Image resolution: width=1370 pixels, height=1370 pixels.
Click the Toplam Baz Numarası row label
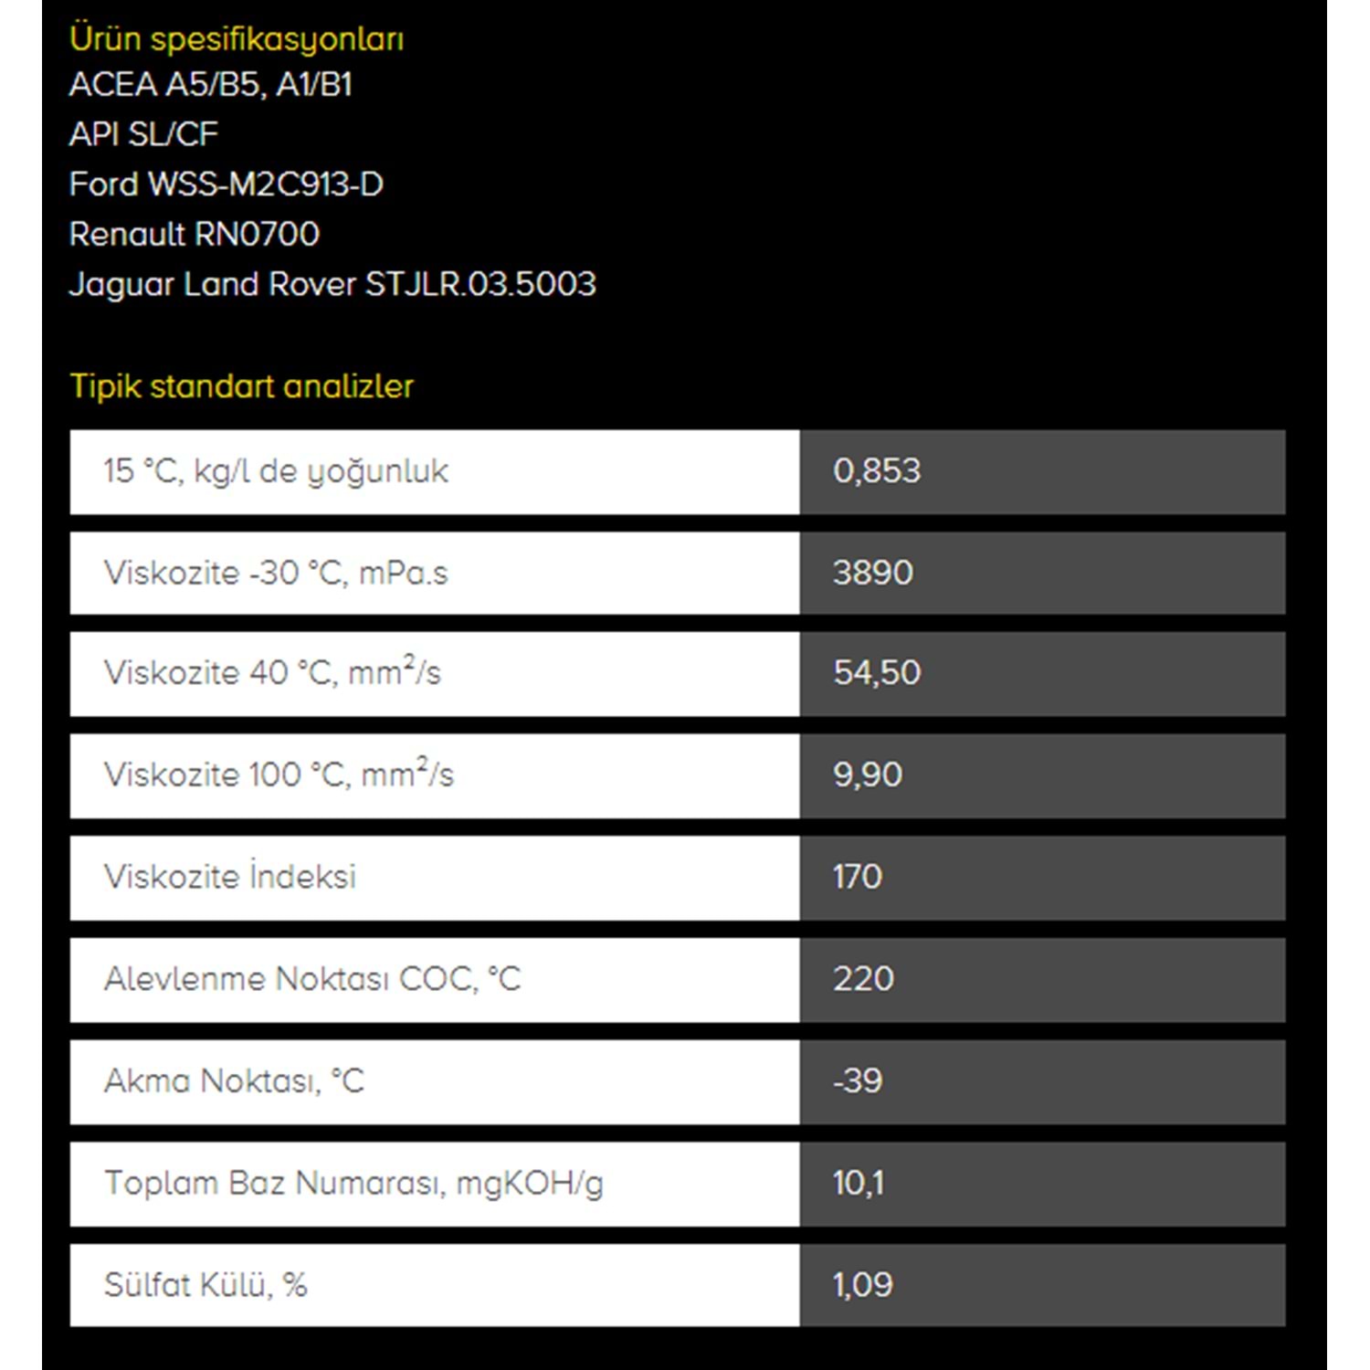coord(353,1184)
